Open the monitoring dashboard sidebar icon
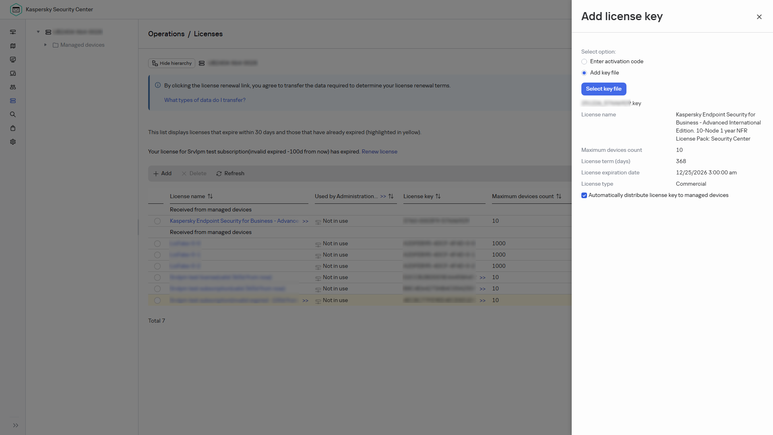Screen dimensions: 773x435 coord(13,32)
